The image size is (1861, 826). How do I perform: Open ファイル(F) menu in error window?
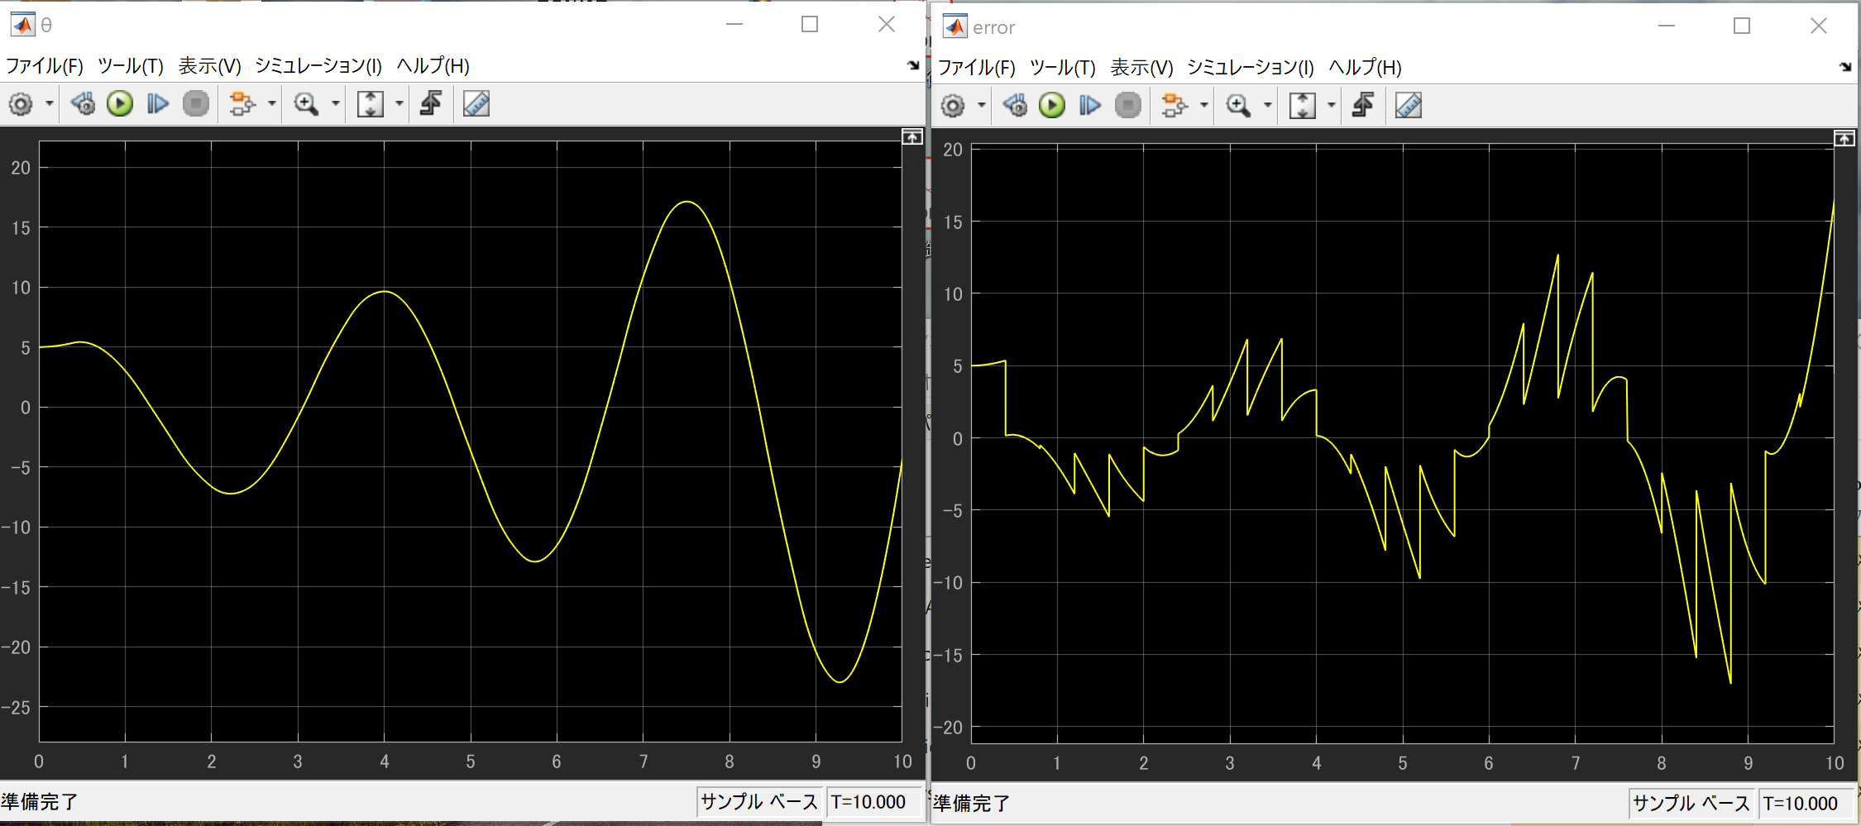[x=977, y=68]
